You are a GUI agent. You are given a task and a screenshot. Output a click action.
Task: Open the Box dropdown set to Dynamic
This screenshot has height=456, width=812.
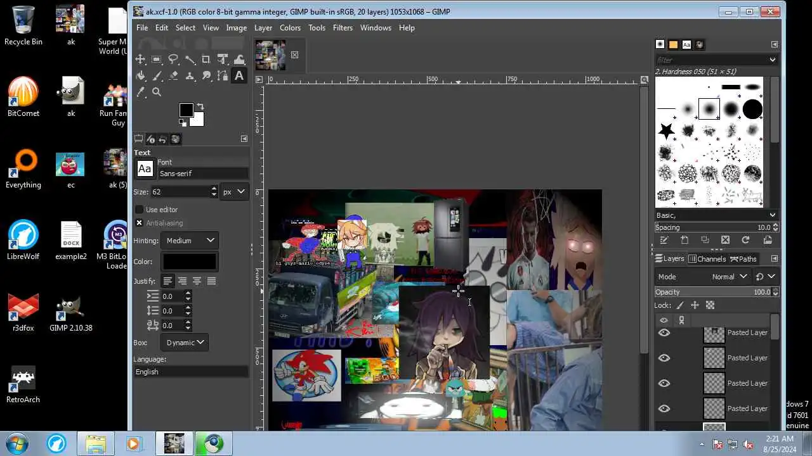click(185, 343)
